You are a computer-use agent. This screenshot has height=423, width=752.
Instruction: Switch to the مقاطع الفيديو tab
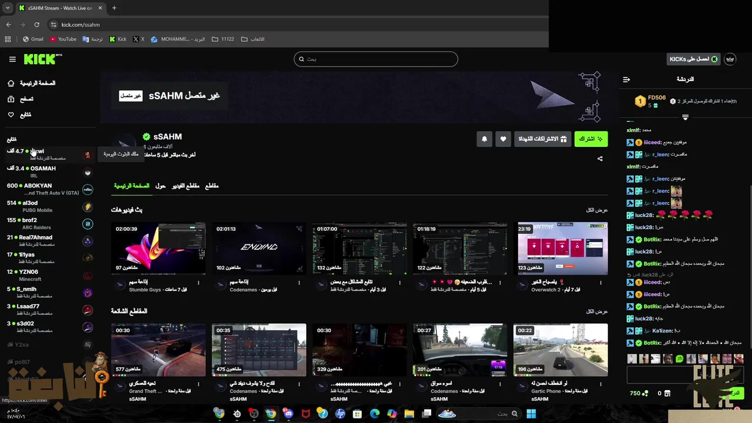click(185, 186)
